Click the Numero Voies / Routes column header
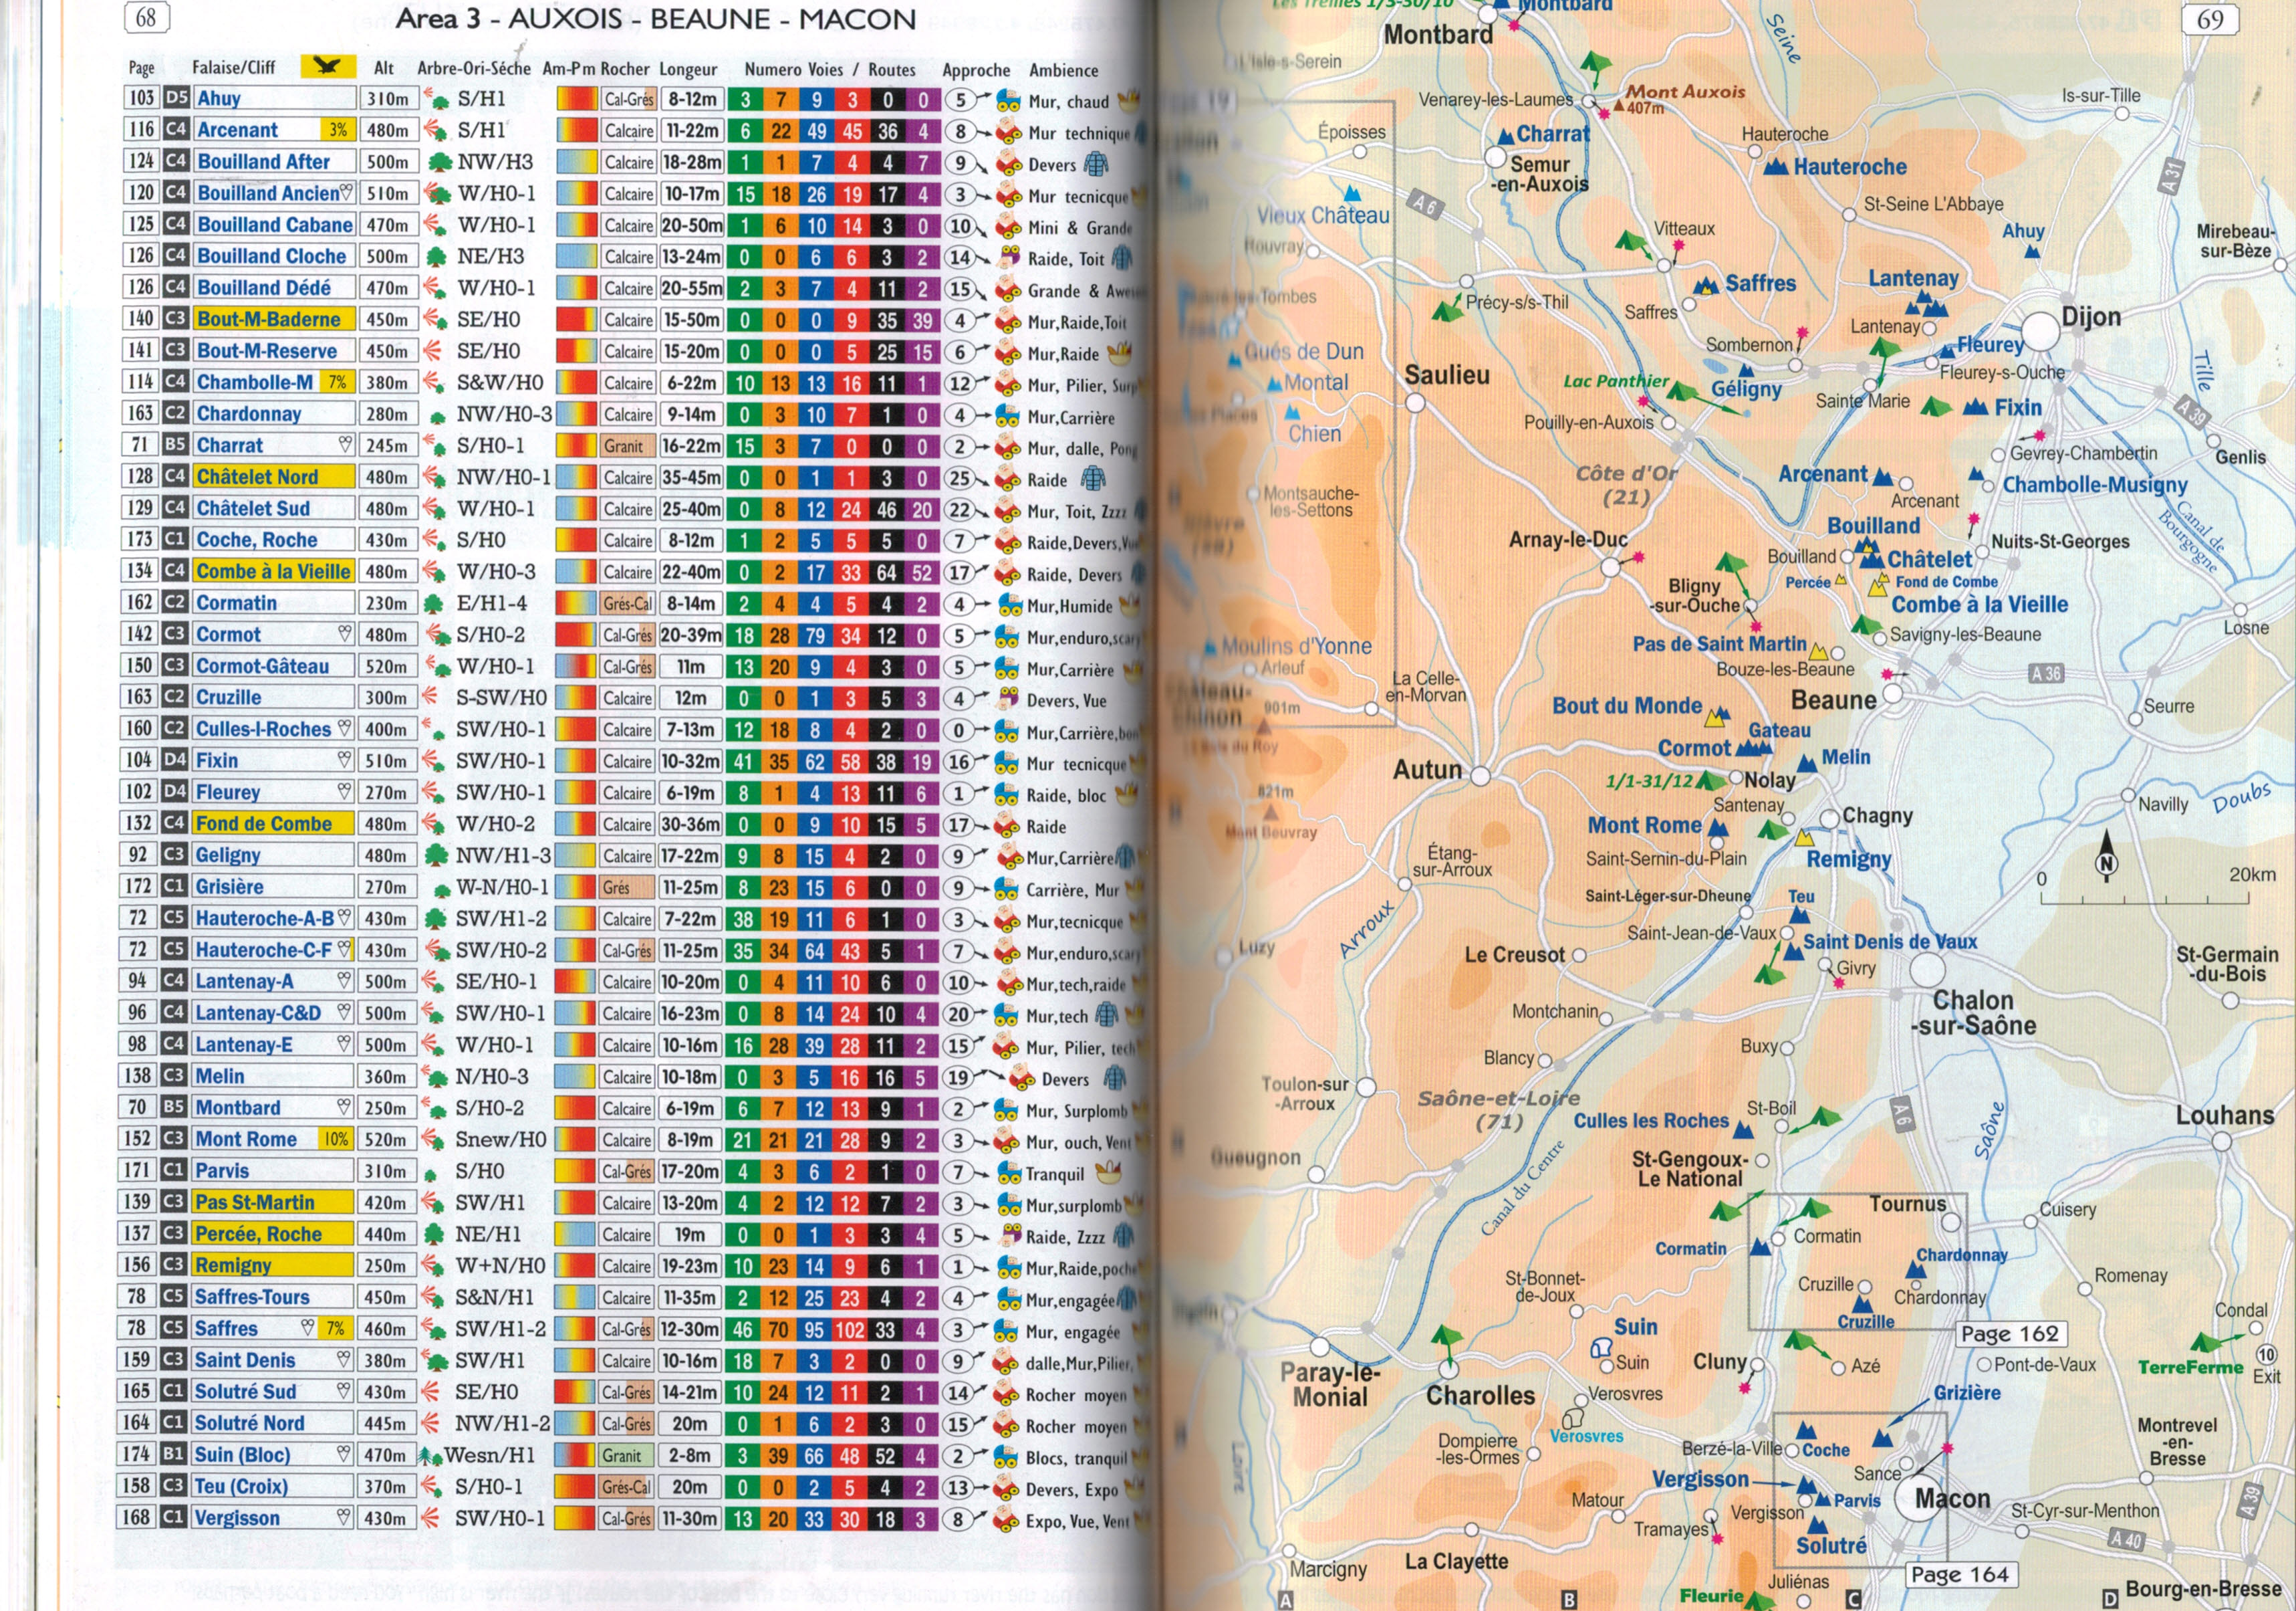 (x=830, y=69)
